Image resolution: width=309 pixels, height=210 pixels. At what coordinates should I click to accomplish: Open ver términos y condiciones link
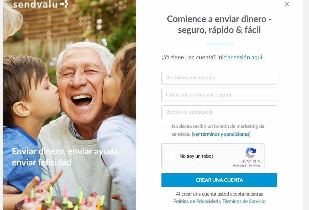click(221, 134)
